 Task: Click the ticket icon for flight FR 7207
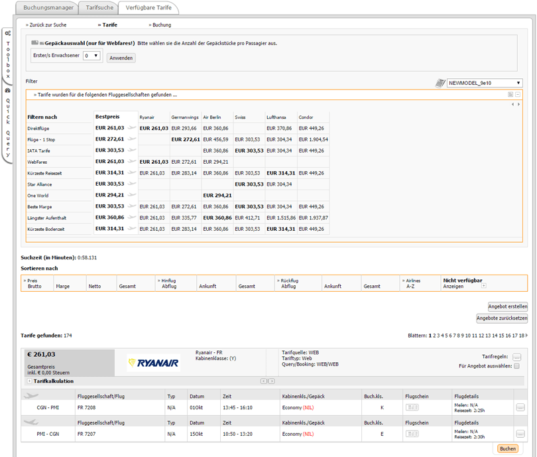(412, 434)
